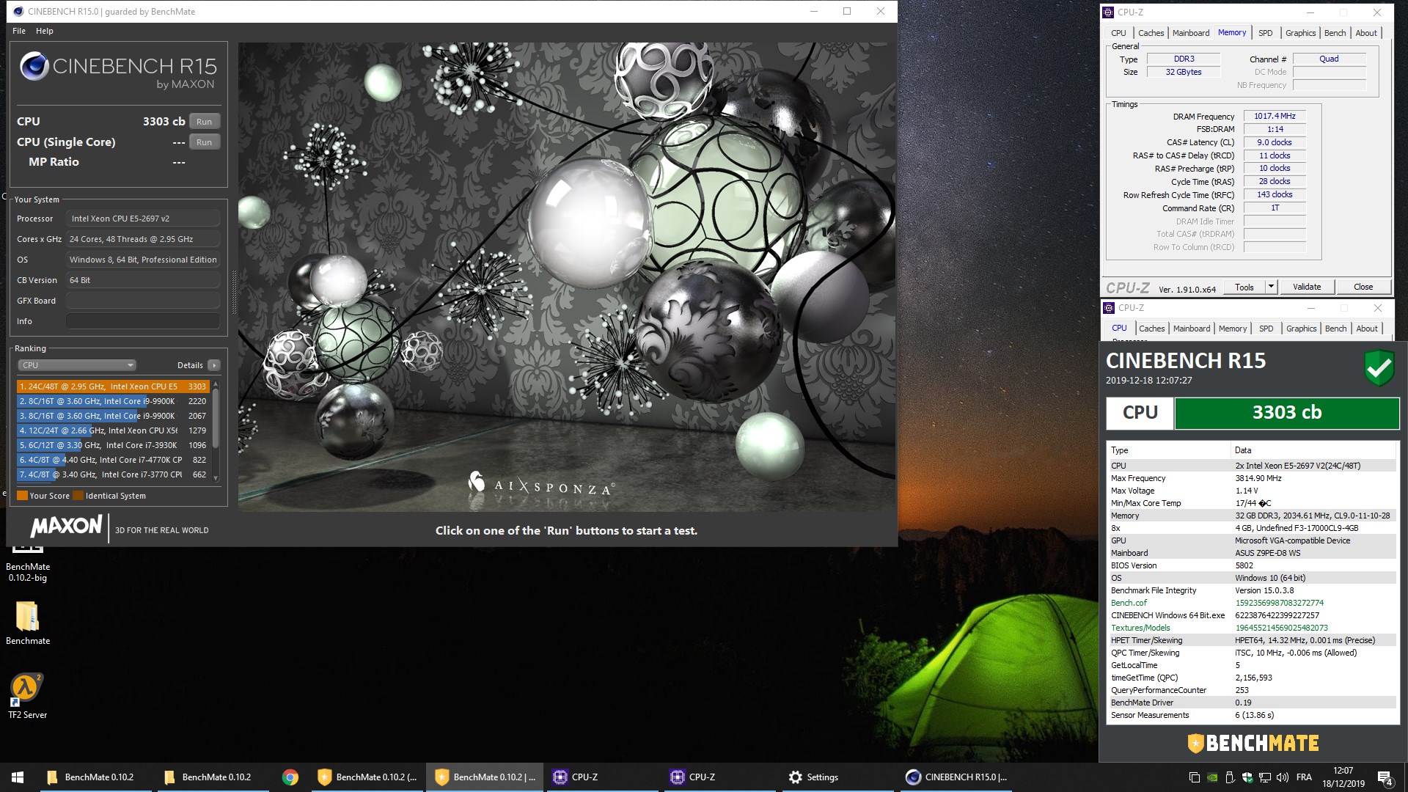Open BenchMate 0.10.2 (... shield taskbar item
The height and width of the screenshot is (792, 1408).
[367, 777]
